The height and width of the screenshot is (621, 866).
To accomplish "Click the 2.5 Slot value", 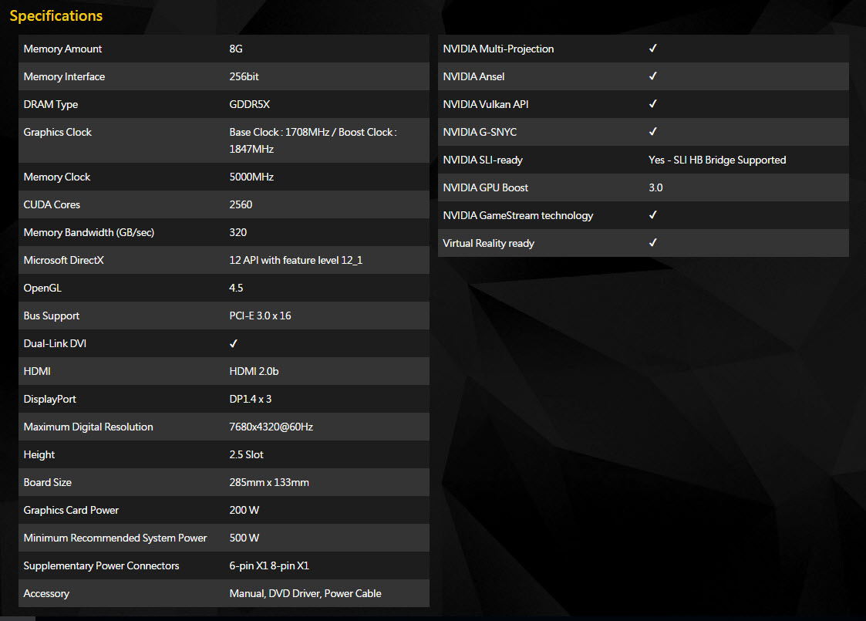I will click(246, 454).
